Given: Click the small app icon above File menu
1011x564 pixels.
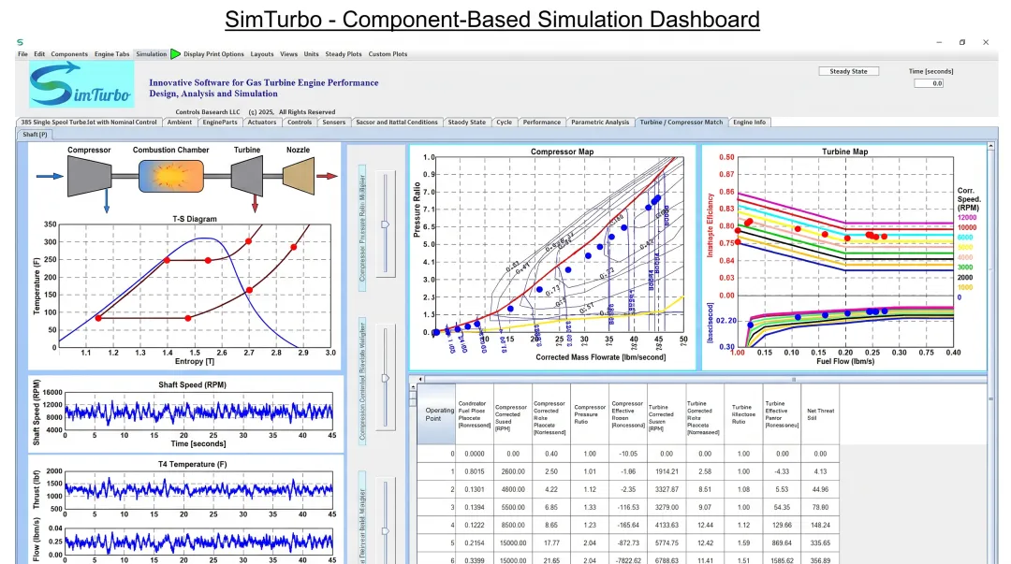Looking at the screenshot, I should [20, 42].
